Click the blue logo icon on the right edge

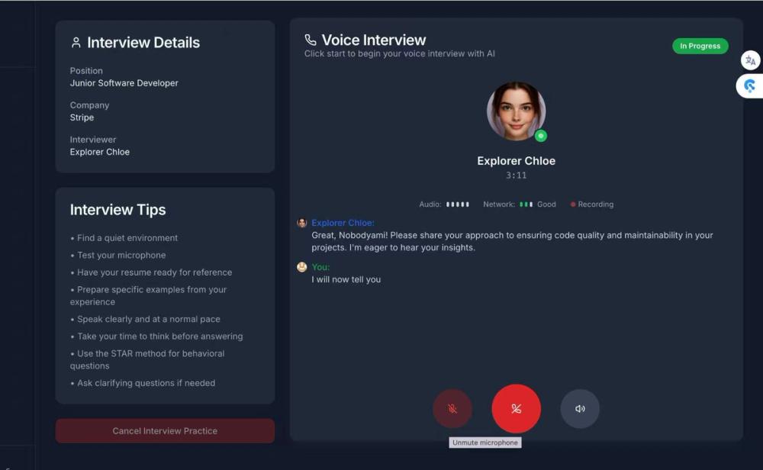point(750,86)
